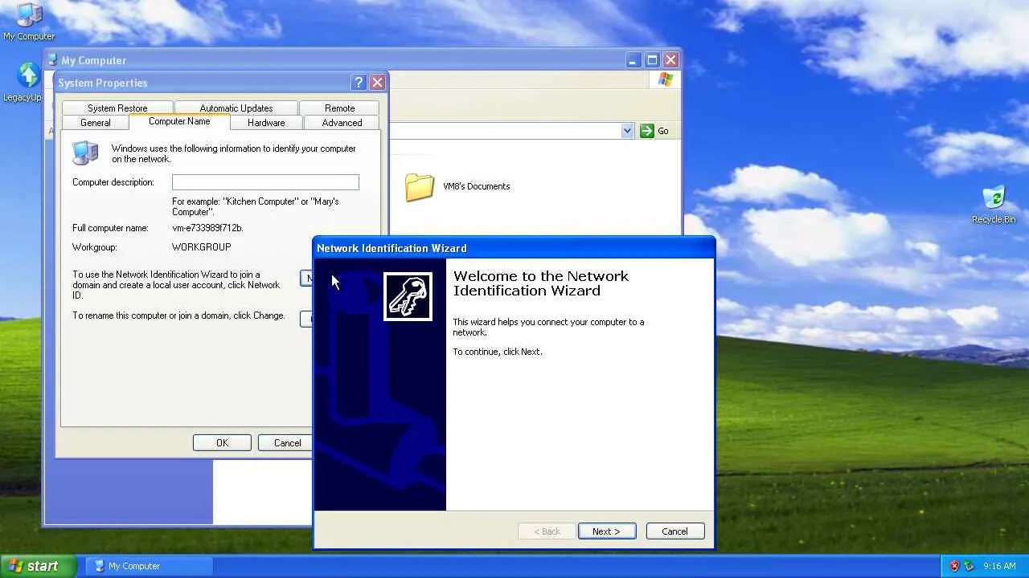The image size is (1029, 578).
Task: Click the 'Full computer name:' label
Action: pyautogui.click(x=110, y=228)
